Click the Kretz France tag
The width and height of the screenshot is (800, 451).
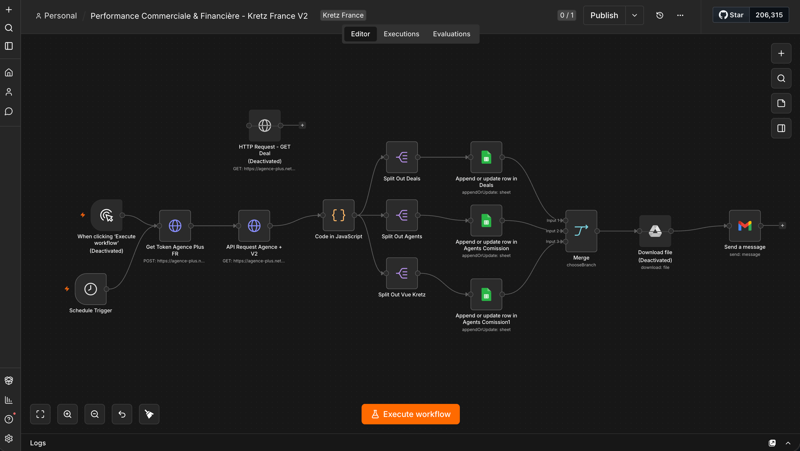[x=343, y=15]
